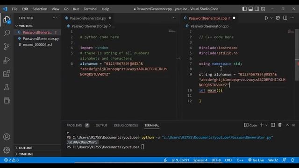Click the Spaces: 4 indentation setting

point(200,160)
